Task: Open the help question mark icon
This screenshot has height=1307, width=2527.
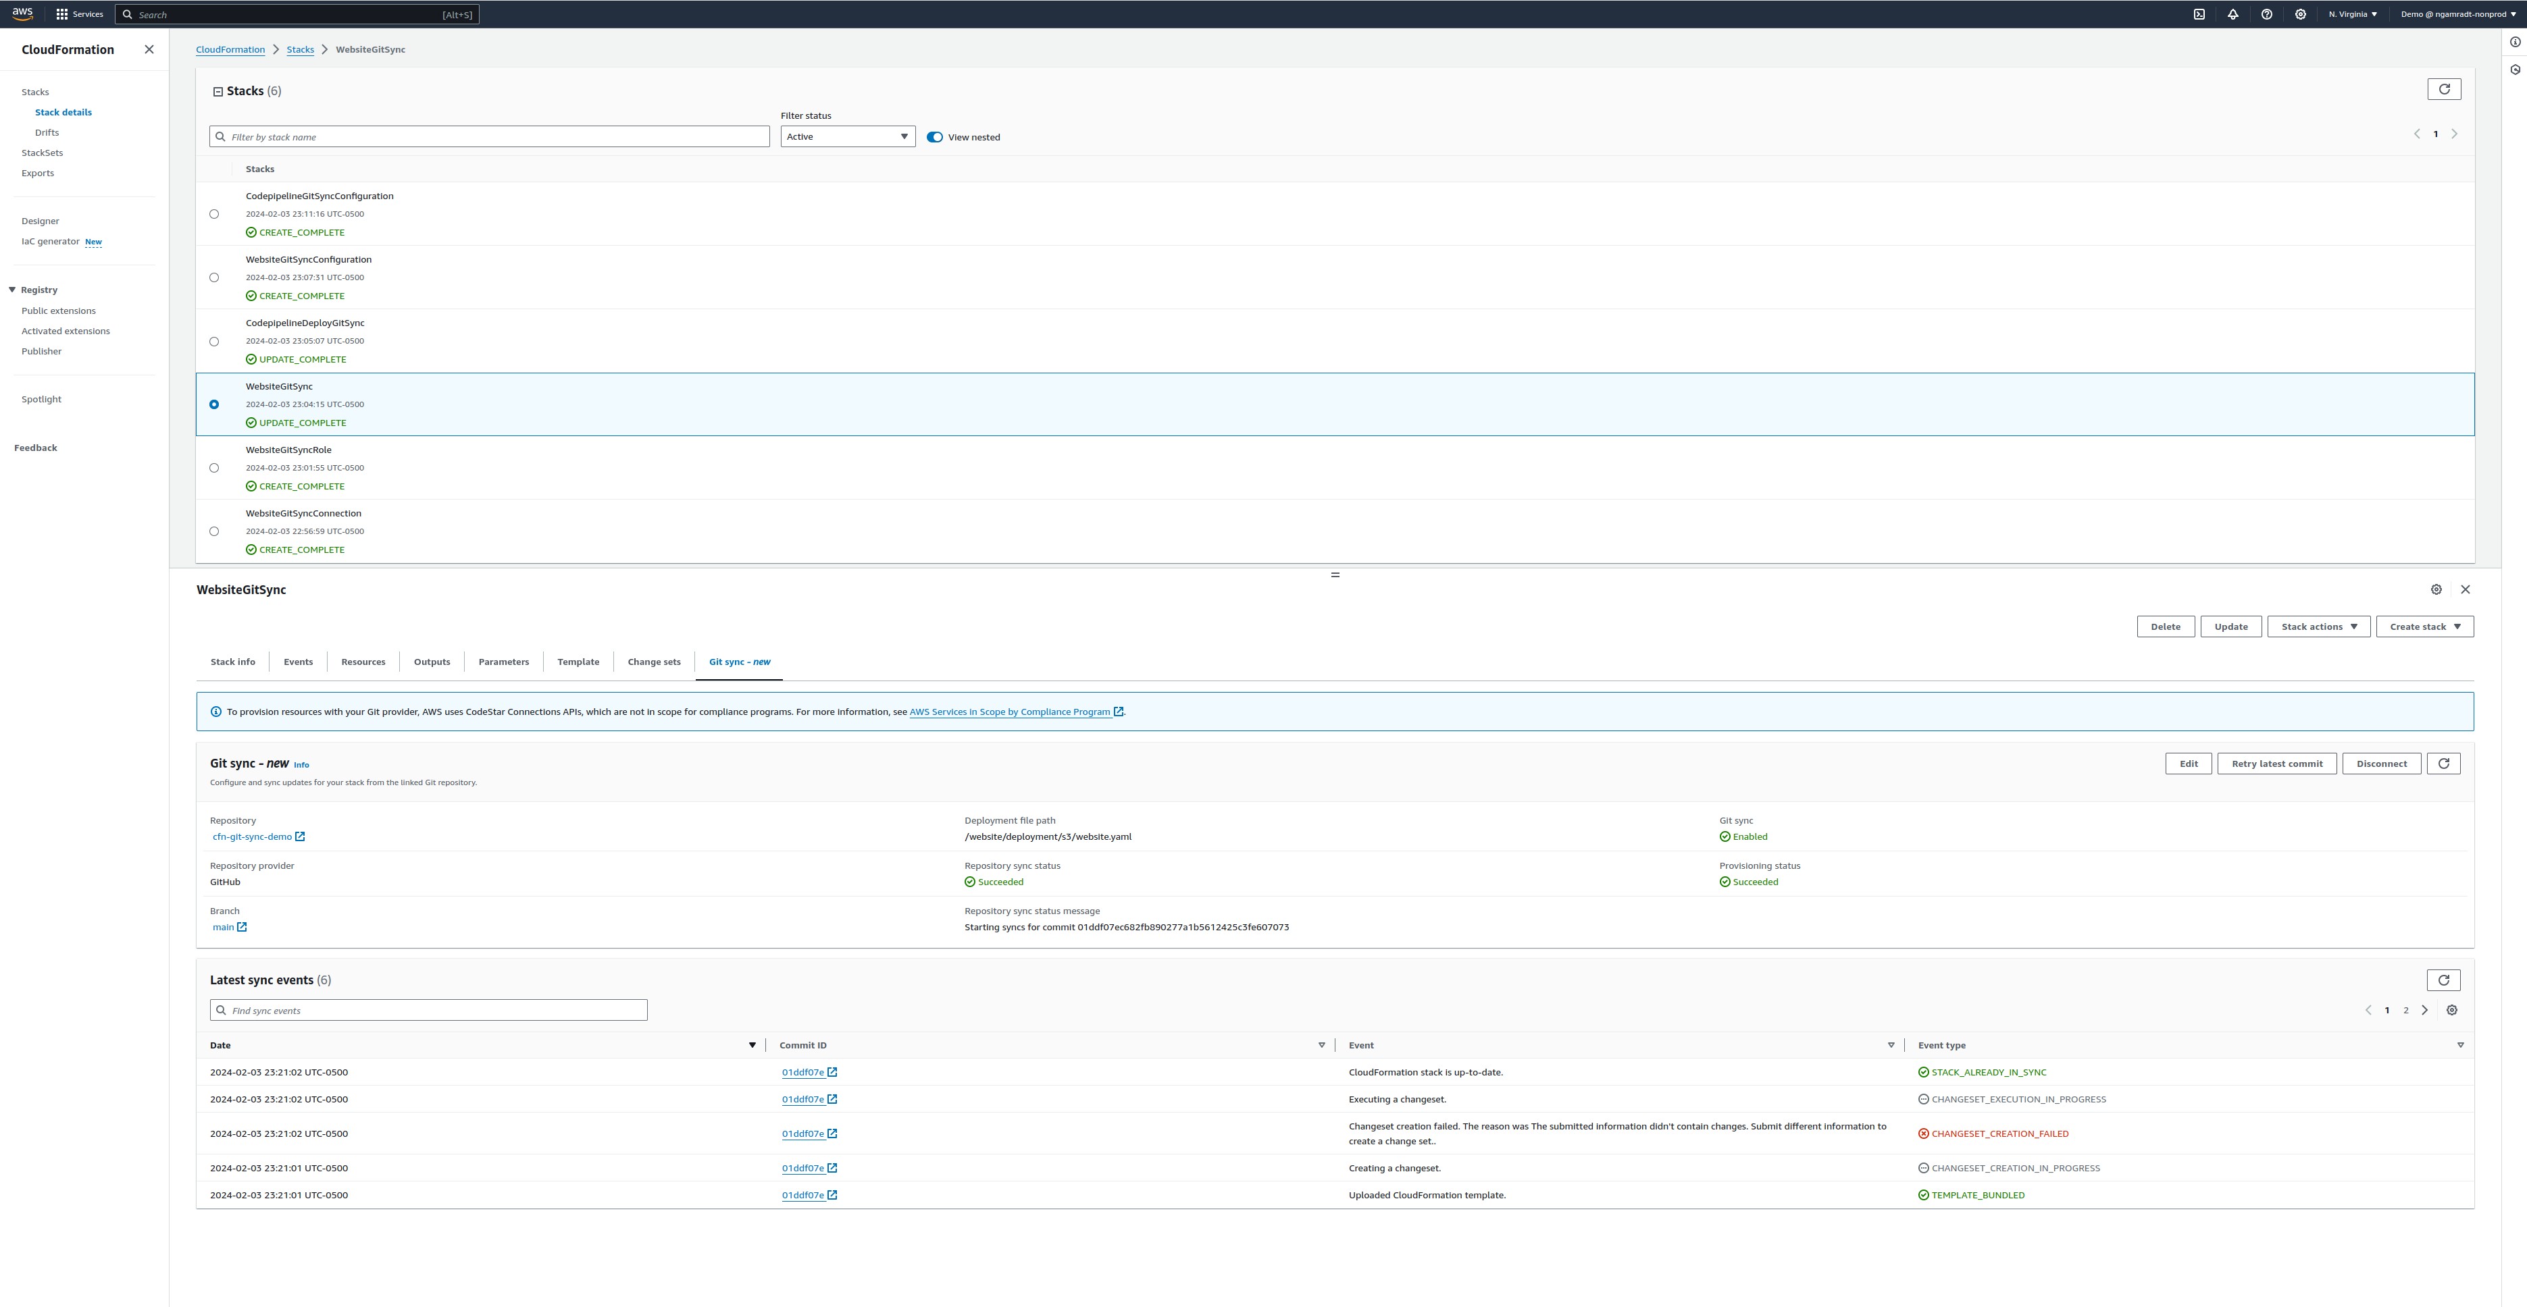Action: pos(2266,14)
